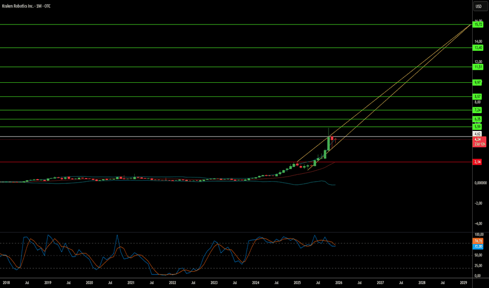Open the USD currency selector

click(479, 6)
